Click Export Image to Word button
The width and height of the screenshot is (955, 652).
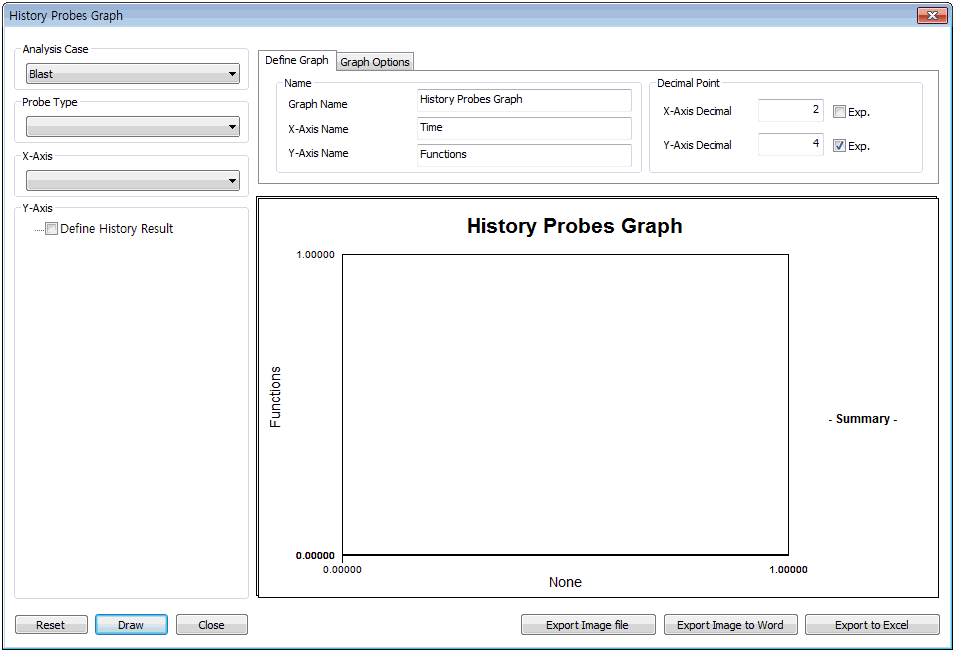[x=729, y=625]
